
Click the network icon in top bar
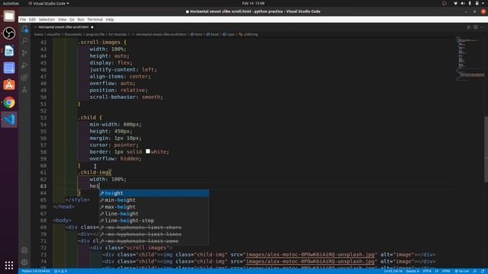[x=456, y=3]
